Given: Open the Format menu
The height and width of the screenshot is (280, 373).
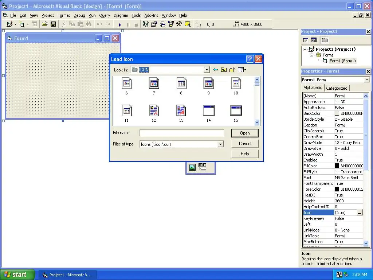Looking at the screenshot, I should click(64, 15).
